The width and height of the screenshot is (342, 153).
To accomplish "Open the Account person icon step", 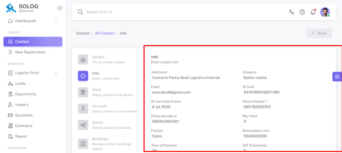I will pos(83,109).
